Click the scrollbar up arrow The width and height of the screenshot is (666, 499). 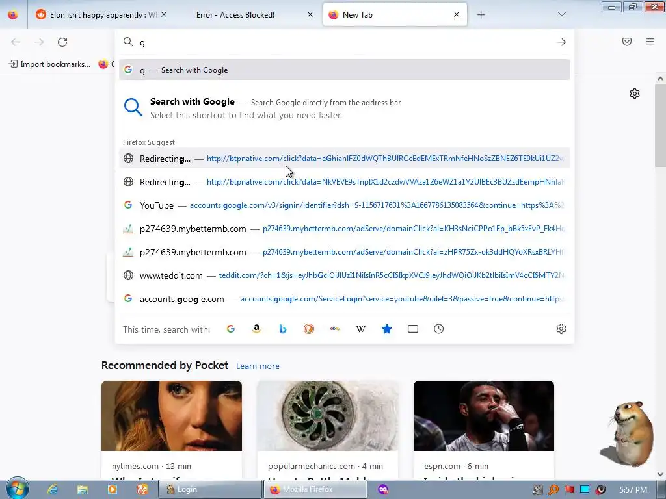[660, 79]
